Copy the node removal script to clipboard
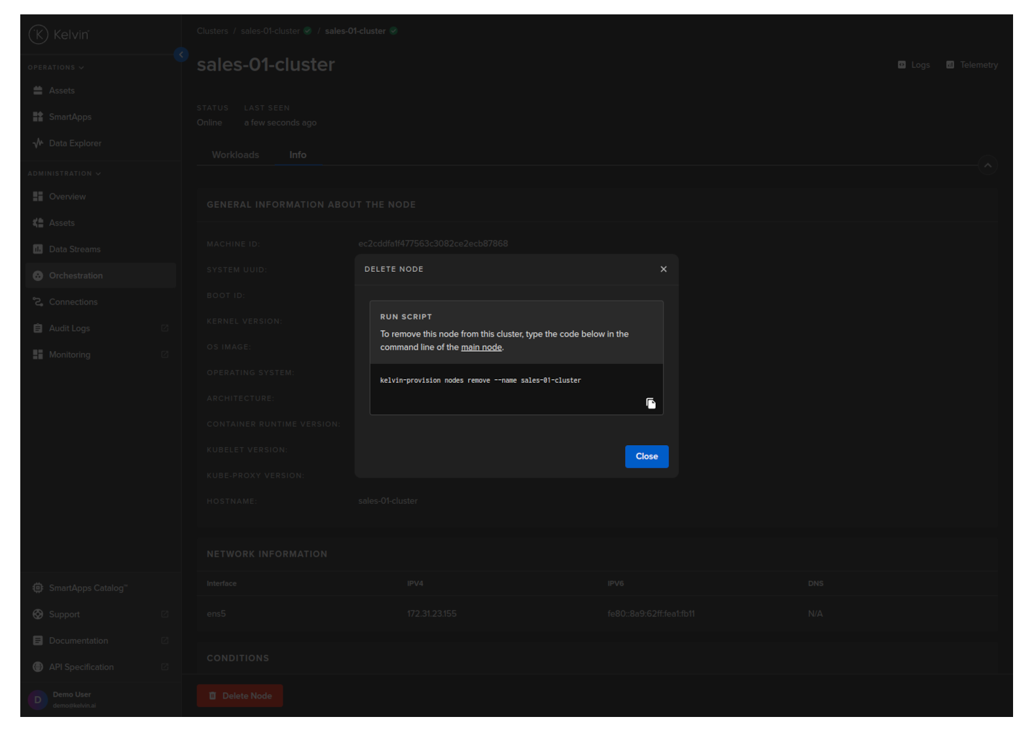 pyautogui.click(x=651, y=403)
